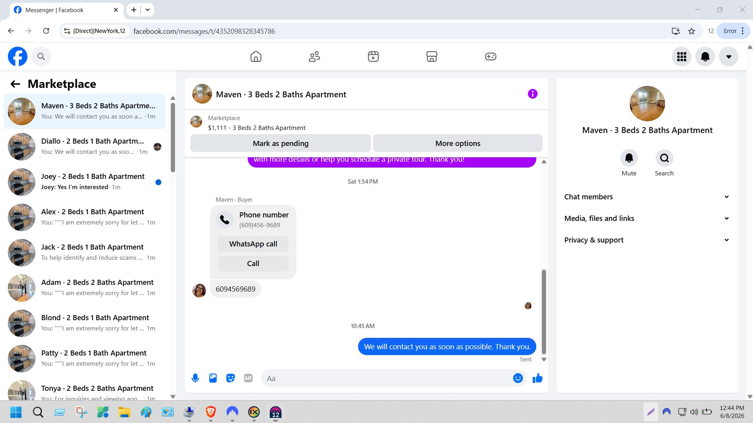This screenshot has width=753, height=423.
Task: Click More options button
Action: (x=458, y=143)
